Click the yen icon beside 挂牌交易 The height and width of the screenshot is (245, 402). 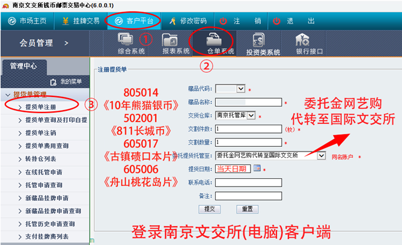pos(65,21)
